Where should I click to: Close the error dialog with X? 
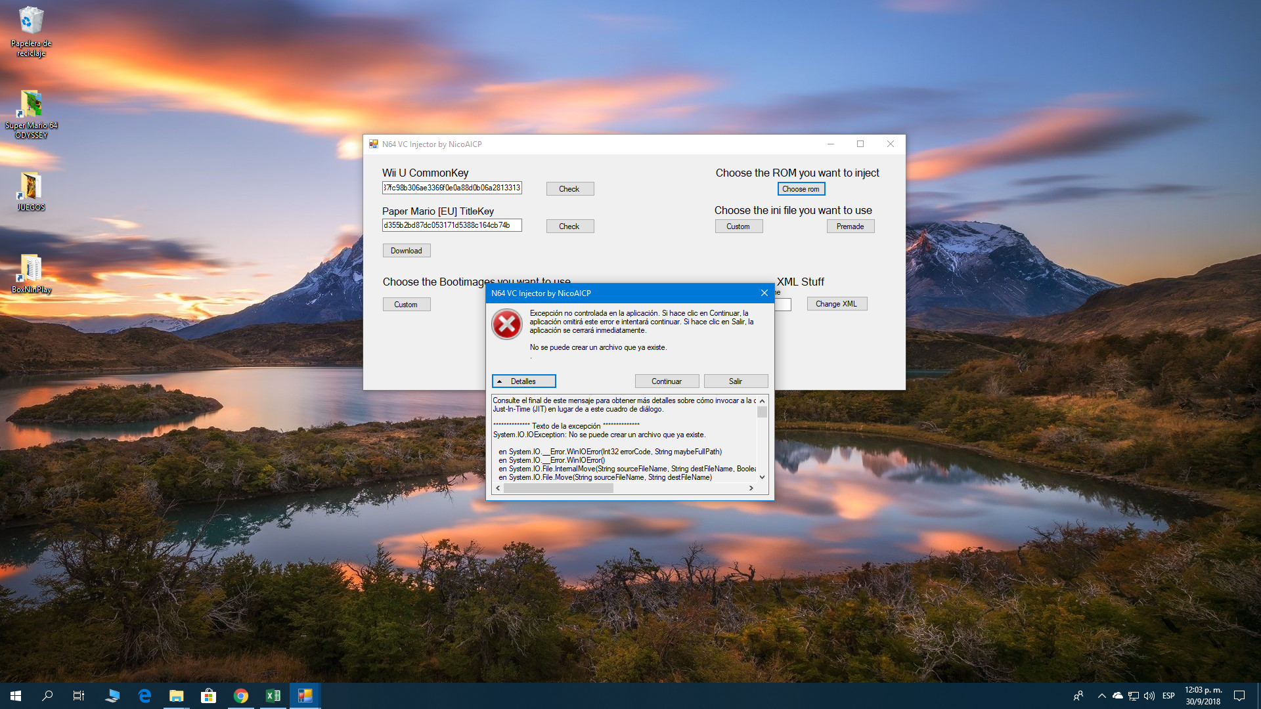click(x=764, y=293)
